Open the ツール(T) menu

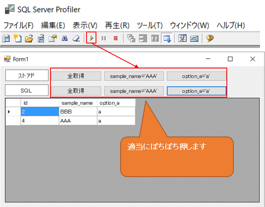[150, 25]
